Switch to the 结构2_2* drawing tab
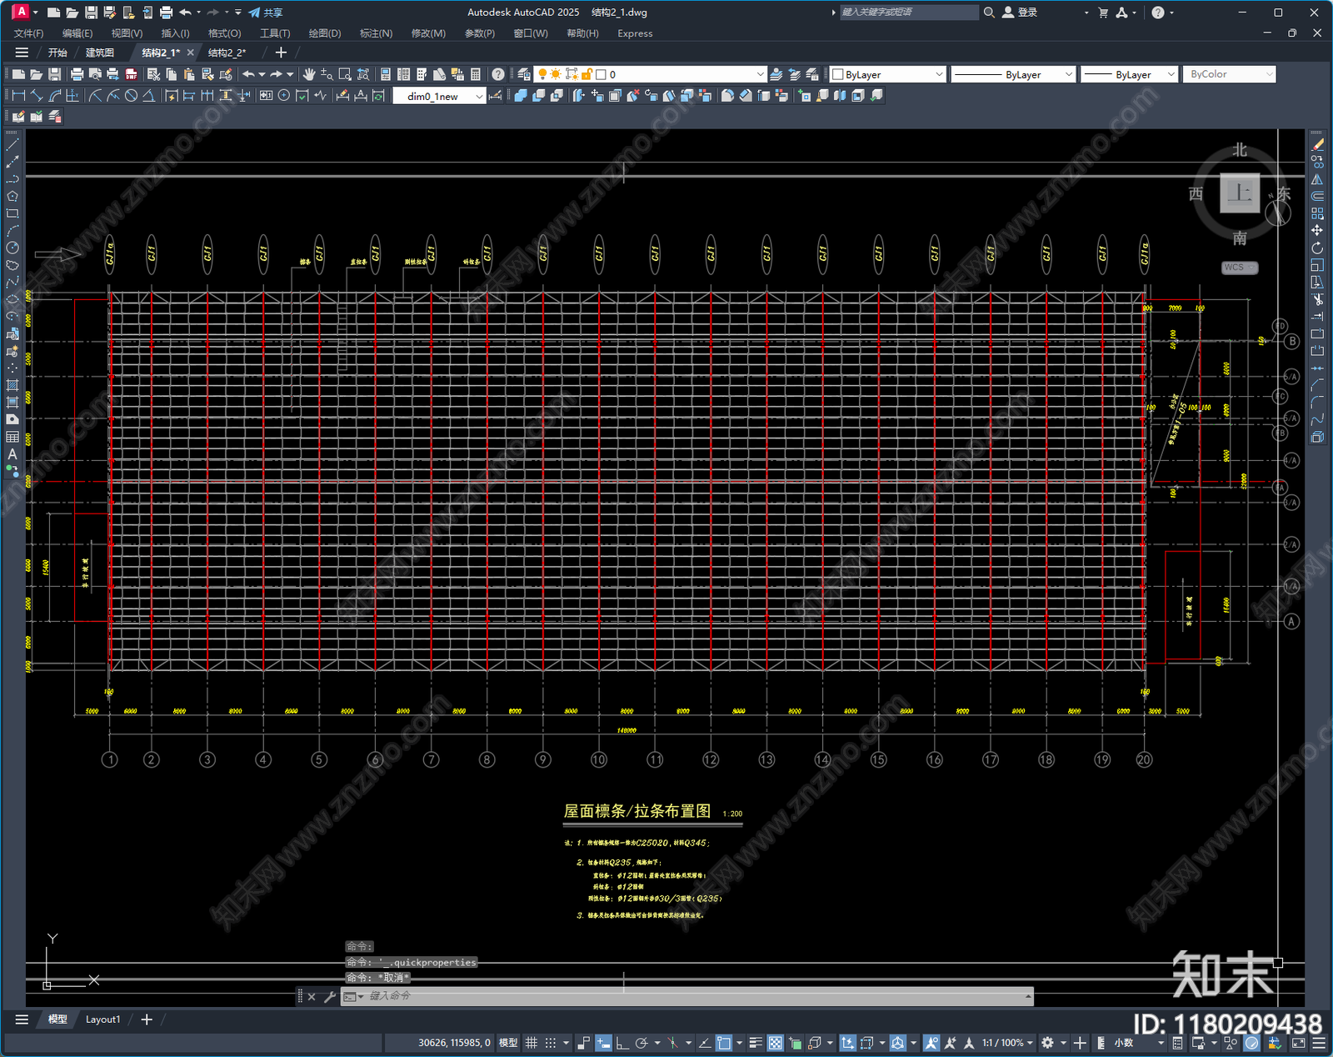Image resolution: width=1333 pixels, height=1057 pixels. tap(227, 53)
